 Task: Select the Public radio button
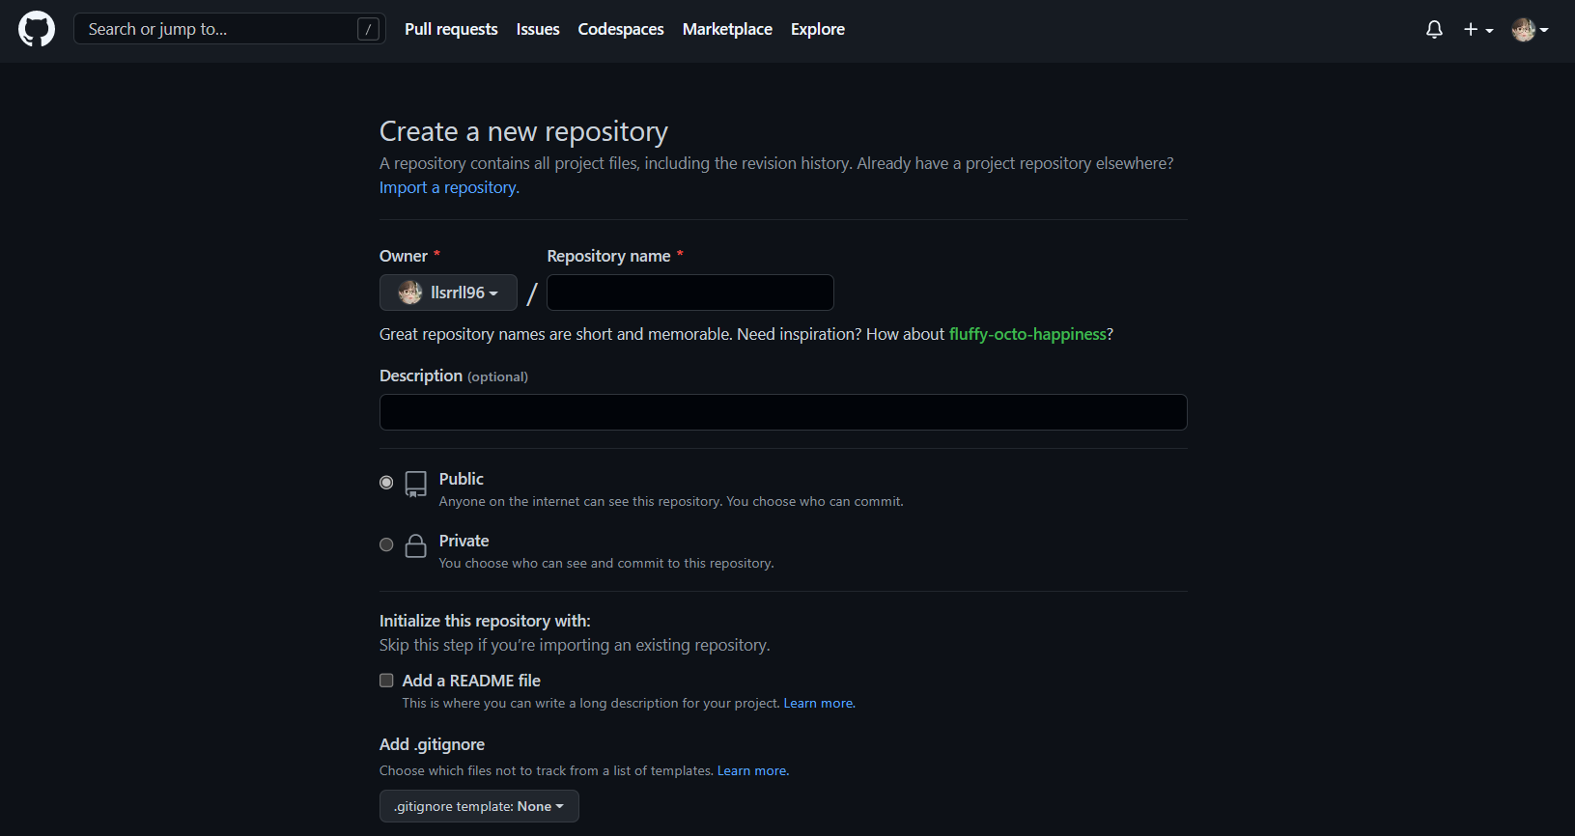[386, 483]
